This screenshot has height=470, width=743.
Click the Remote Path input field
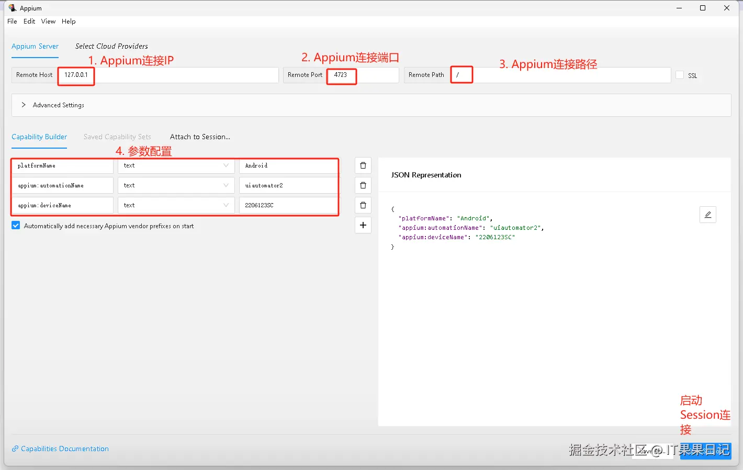tap(561, 75)
